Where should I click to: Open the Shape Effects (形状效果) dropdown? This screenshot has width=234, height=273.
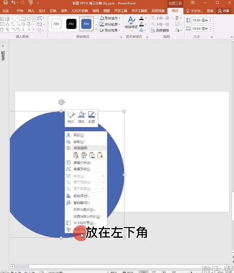[110, 30]
